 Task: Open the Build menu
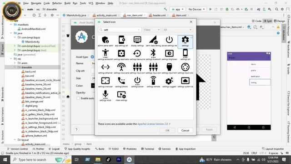click(x=67, y=3)
